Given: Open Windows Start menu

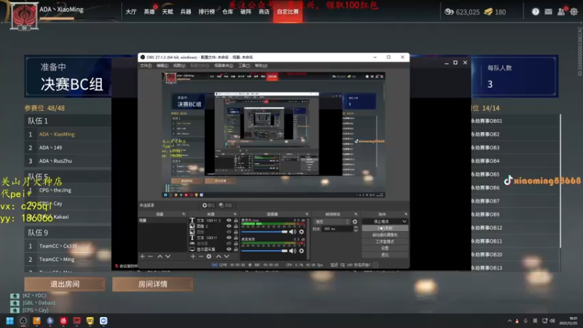Looking at the screenshot, I should click(10, 321).
